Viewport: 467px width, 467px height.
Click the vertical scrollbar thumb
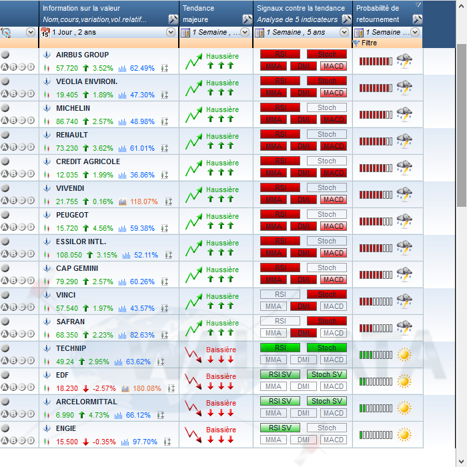pyautogui.click(x=462, y=125)
